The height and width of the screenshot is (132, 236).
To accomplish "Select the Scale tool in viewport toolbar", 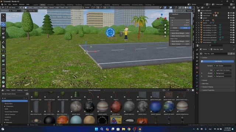I will tap(3, 33).
